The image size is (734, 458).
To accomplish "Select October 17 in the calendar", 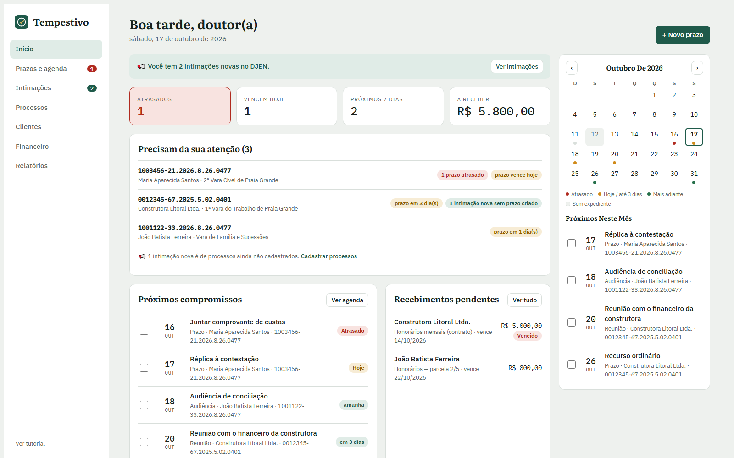I will 694,136.
